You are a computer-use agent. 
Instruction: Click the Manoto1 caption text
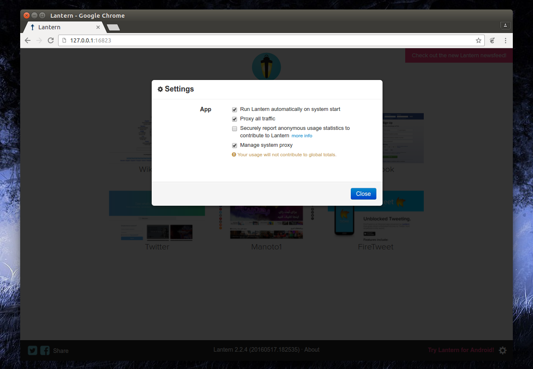click(266, 247)
